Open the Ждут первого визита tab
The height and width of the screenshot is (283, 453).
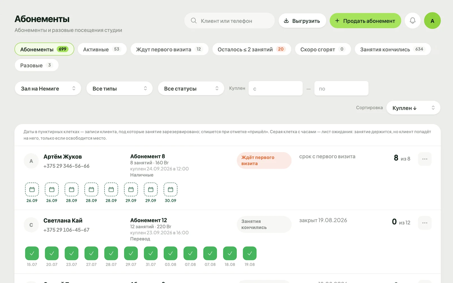(x=169, y=49)
